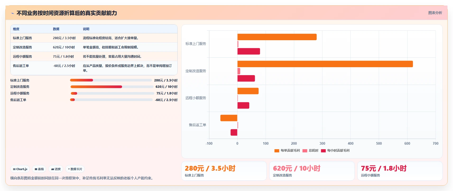Toggle the 每小时贡献毛利 legend swatch
This screenshot has width=453, height=191.
pyautogui.click(x=323, y=151)
